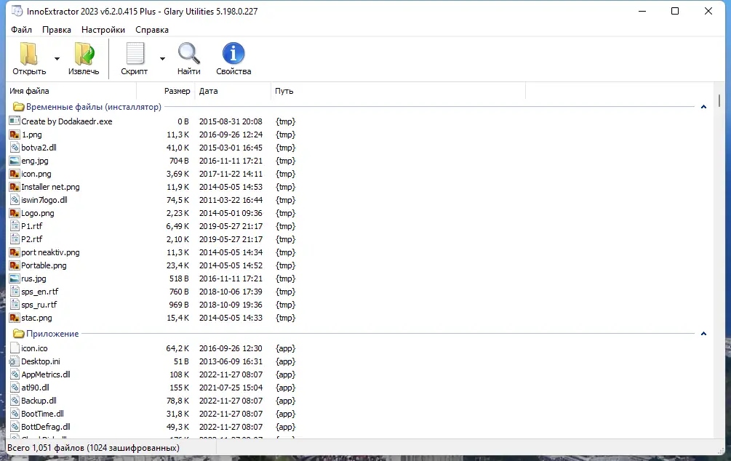This screenshot has height=461, width=731.
Task: Click the vertical scrollbar thumb
Action: click(x=719, y=100)
